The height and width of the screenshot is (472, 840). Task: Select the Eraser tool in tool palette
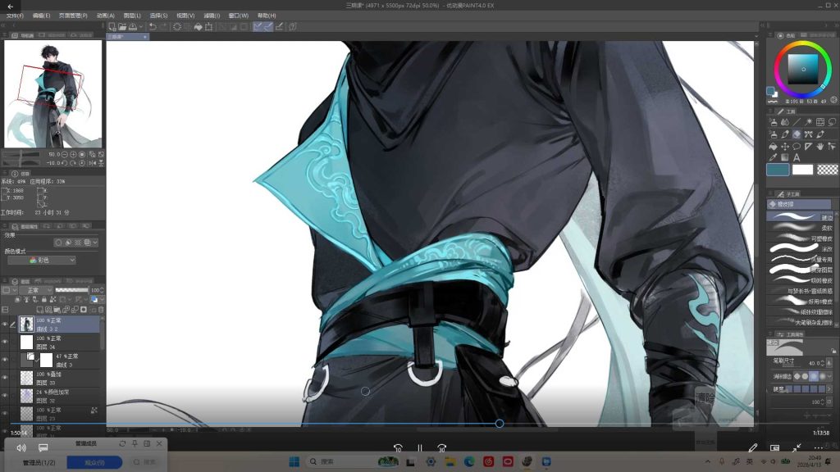(797, 134)
